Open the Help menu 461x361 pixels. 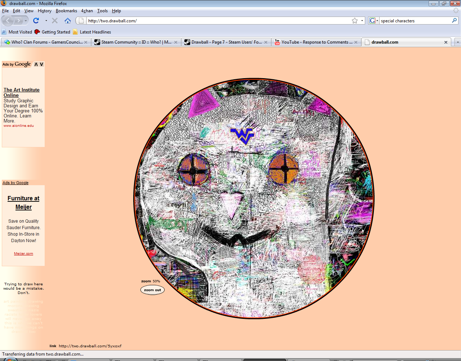point(116,11)
